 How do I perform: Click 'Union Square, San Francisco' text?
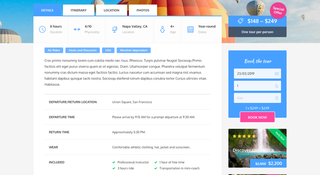(132, 102)
